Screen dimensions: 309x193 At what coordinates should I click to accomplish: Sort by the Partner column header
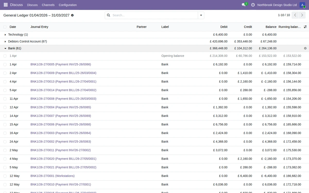142,27
